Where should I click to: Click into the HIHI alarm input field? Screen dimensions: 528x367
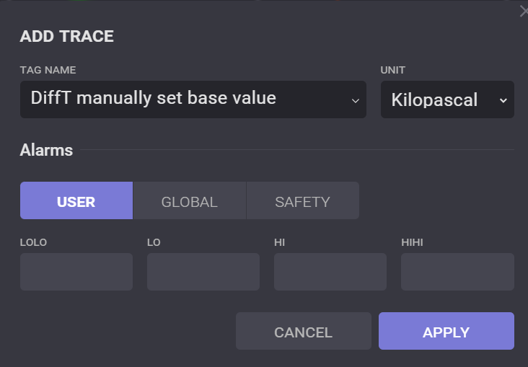457,272
